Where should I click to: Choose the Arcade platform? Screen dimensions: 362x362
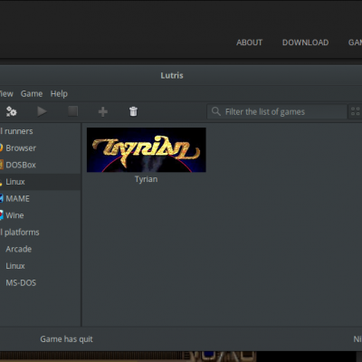pos(19,249)
